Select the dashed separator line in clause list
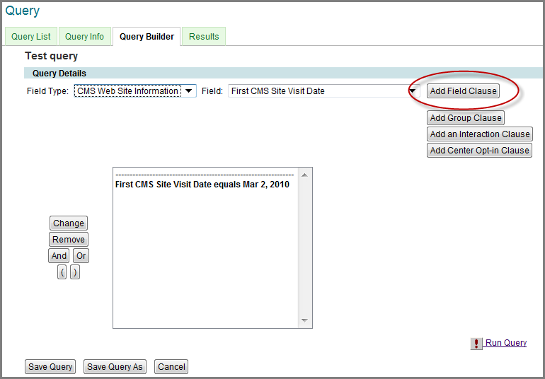 (x=205, y=175)
